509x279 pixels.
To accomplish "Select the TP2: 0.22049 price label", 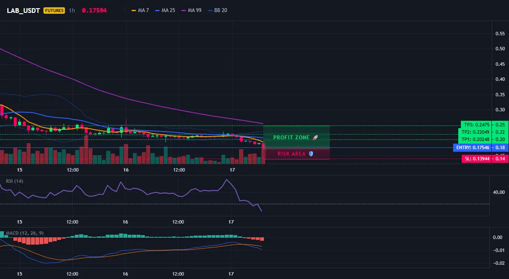I will tap(475, 132).
